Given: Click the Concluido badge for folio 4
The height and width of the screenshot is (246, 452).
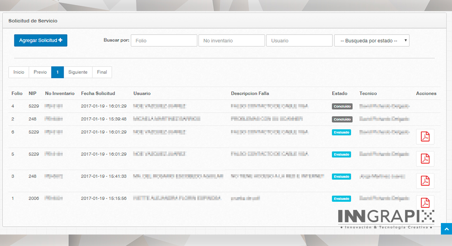Looking at the screenshot, I should (x=342, y=106).
